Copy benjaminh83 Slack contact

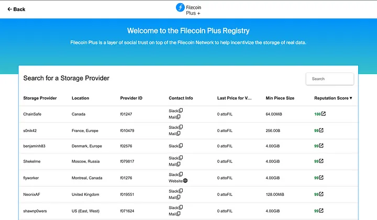coord(181,146)
